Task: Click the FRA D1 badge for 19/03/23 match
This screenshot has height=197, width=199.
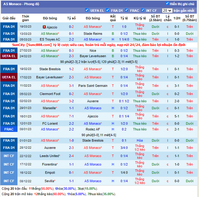Action: tap(9, 27)
